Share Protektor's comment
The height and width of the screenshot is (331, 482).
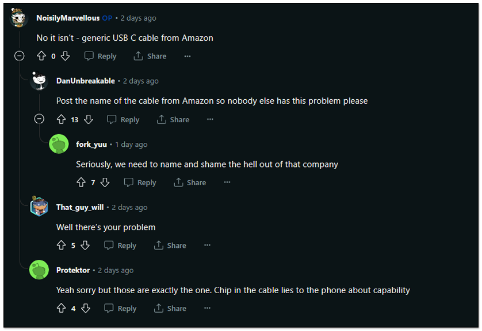170,308
